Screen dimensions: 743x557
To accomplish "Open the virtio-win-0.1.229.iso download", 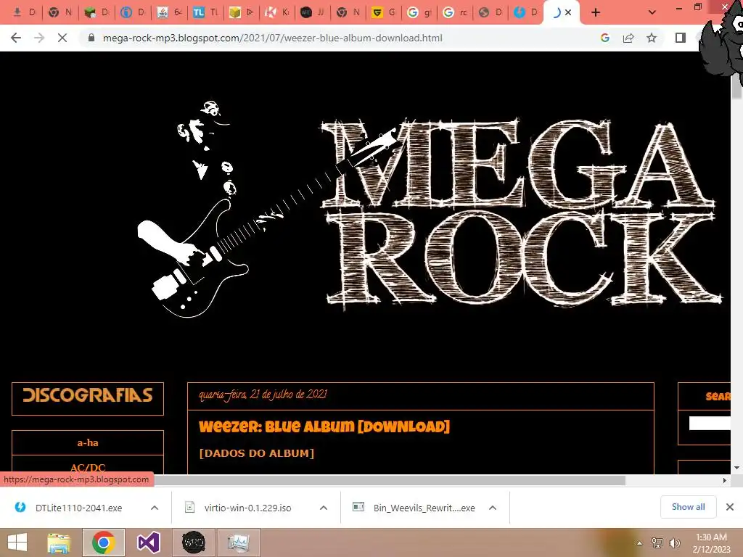I will (x=248, y=508).
